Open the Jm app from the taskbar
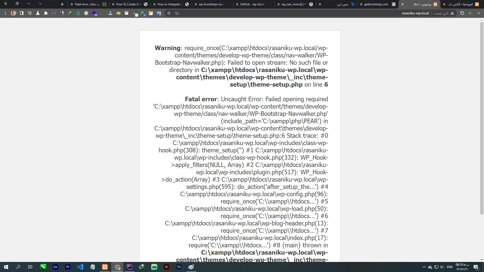484x272 pixels. click(x=154, y=267)
